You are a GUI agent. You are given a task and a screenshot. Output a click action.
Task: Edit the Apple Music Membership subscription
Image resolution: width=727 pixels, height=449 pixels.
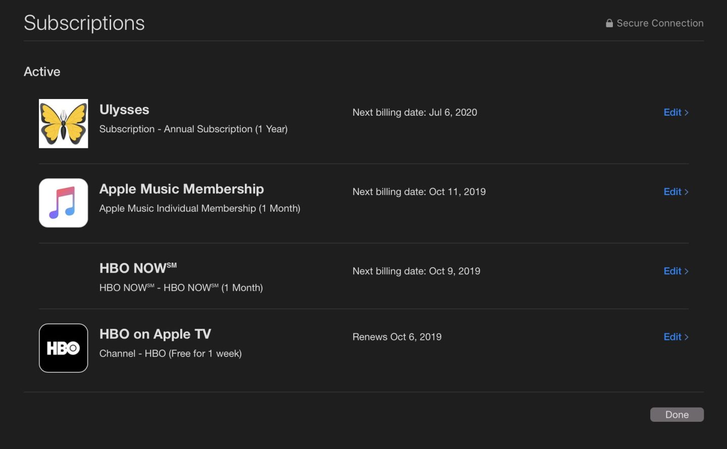coord(672,191)
